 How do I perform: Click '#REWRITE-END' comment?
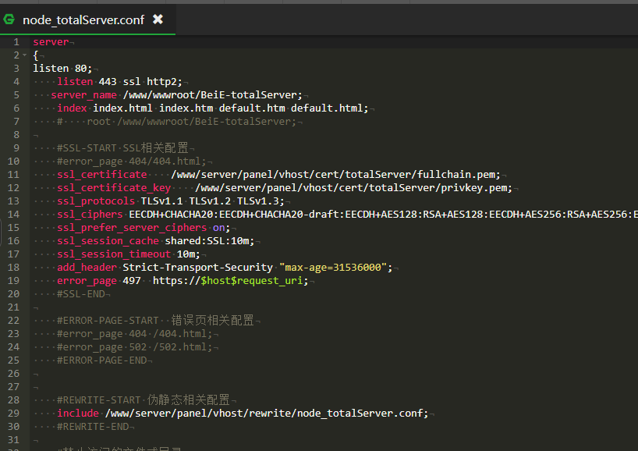click(93, 427)
